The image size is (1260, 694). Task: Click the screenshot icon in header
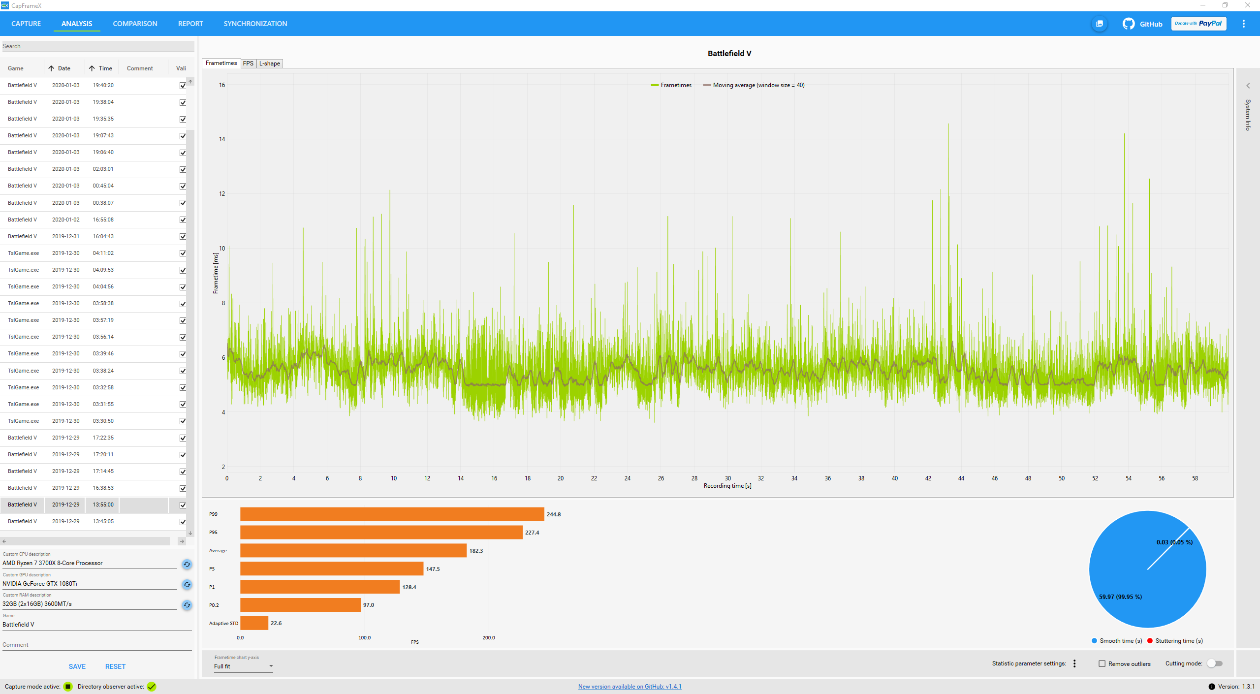tap(1099, 24)
